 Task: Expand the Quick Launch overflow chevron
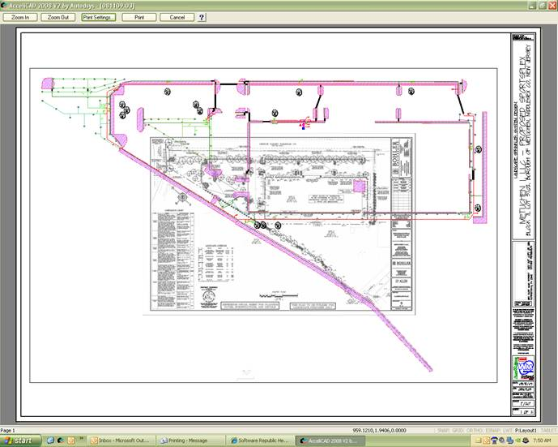[81, 441]
